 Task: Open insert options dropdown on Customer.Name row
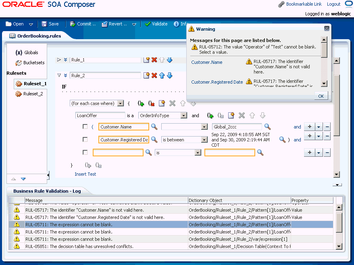click(319, 127)
